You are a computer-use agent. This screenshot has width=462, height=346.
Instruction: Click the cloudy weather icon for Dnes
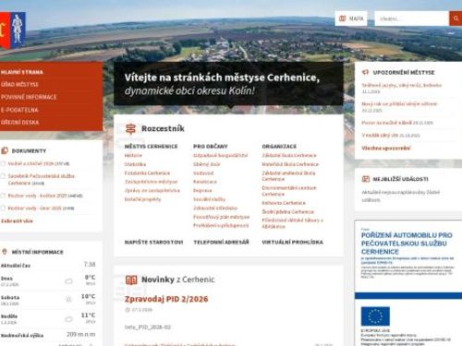[x=68, y=281]
